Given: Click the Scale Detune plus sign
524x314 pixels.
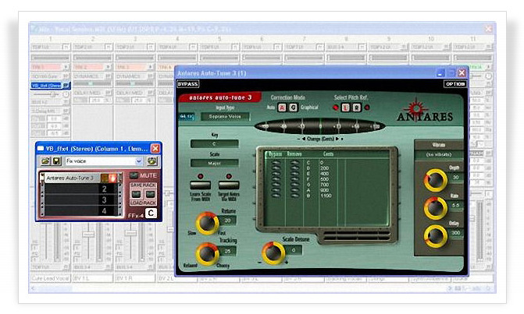Looking at the screenshot, I should point(286,263).
